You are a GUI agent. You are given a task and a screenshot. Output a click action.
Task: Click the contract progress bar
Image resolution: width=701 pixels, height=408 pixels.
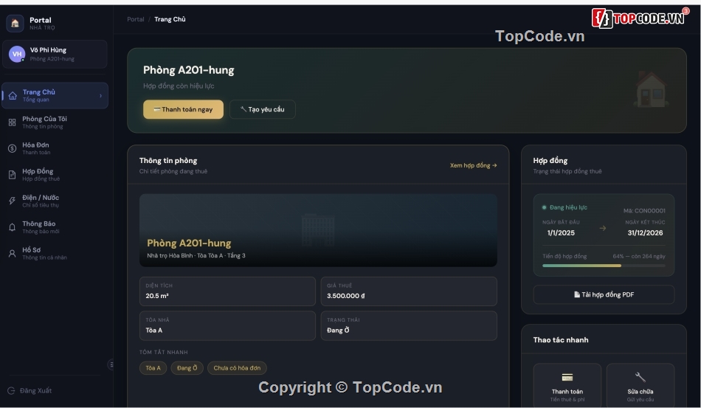(604, 265)
